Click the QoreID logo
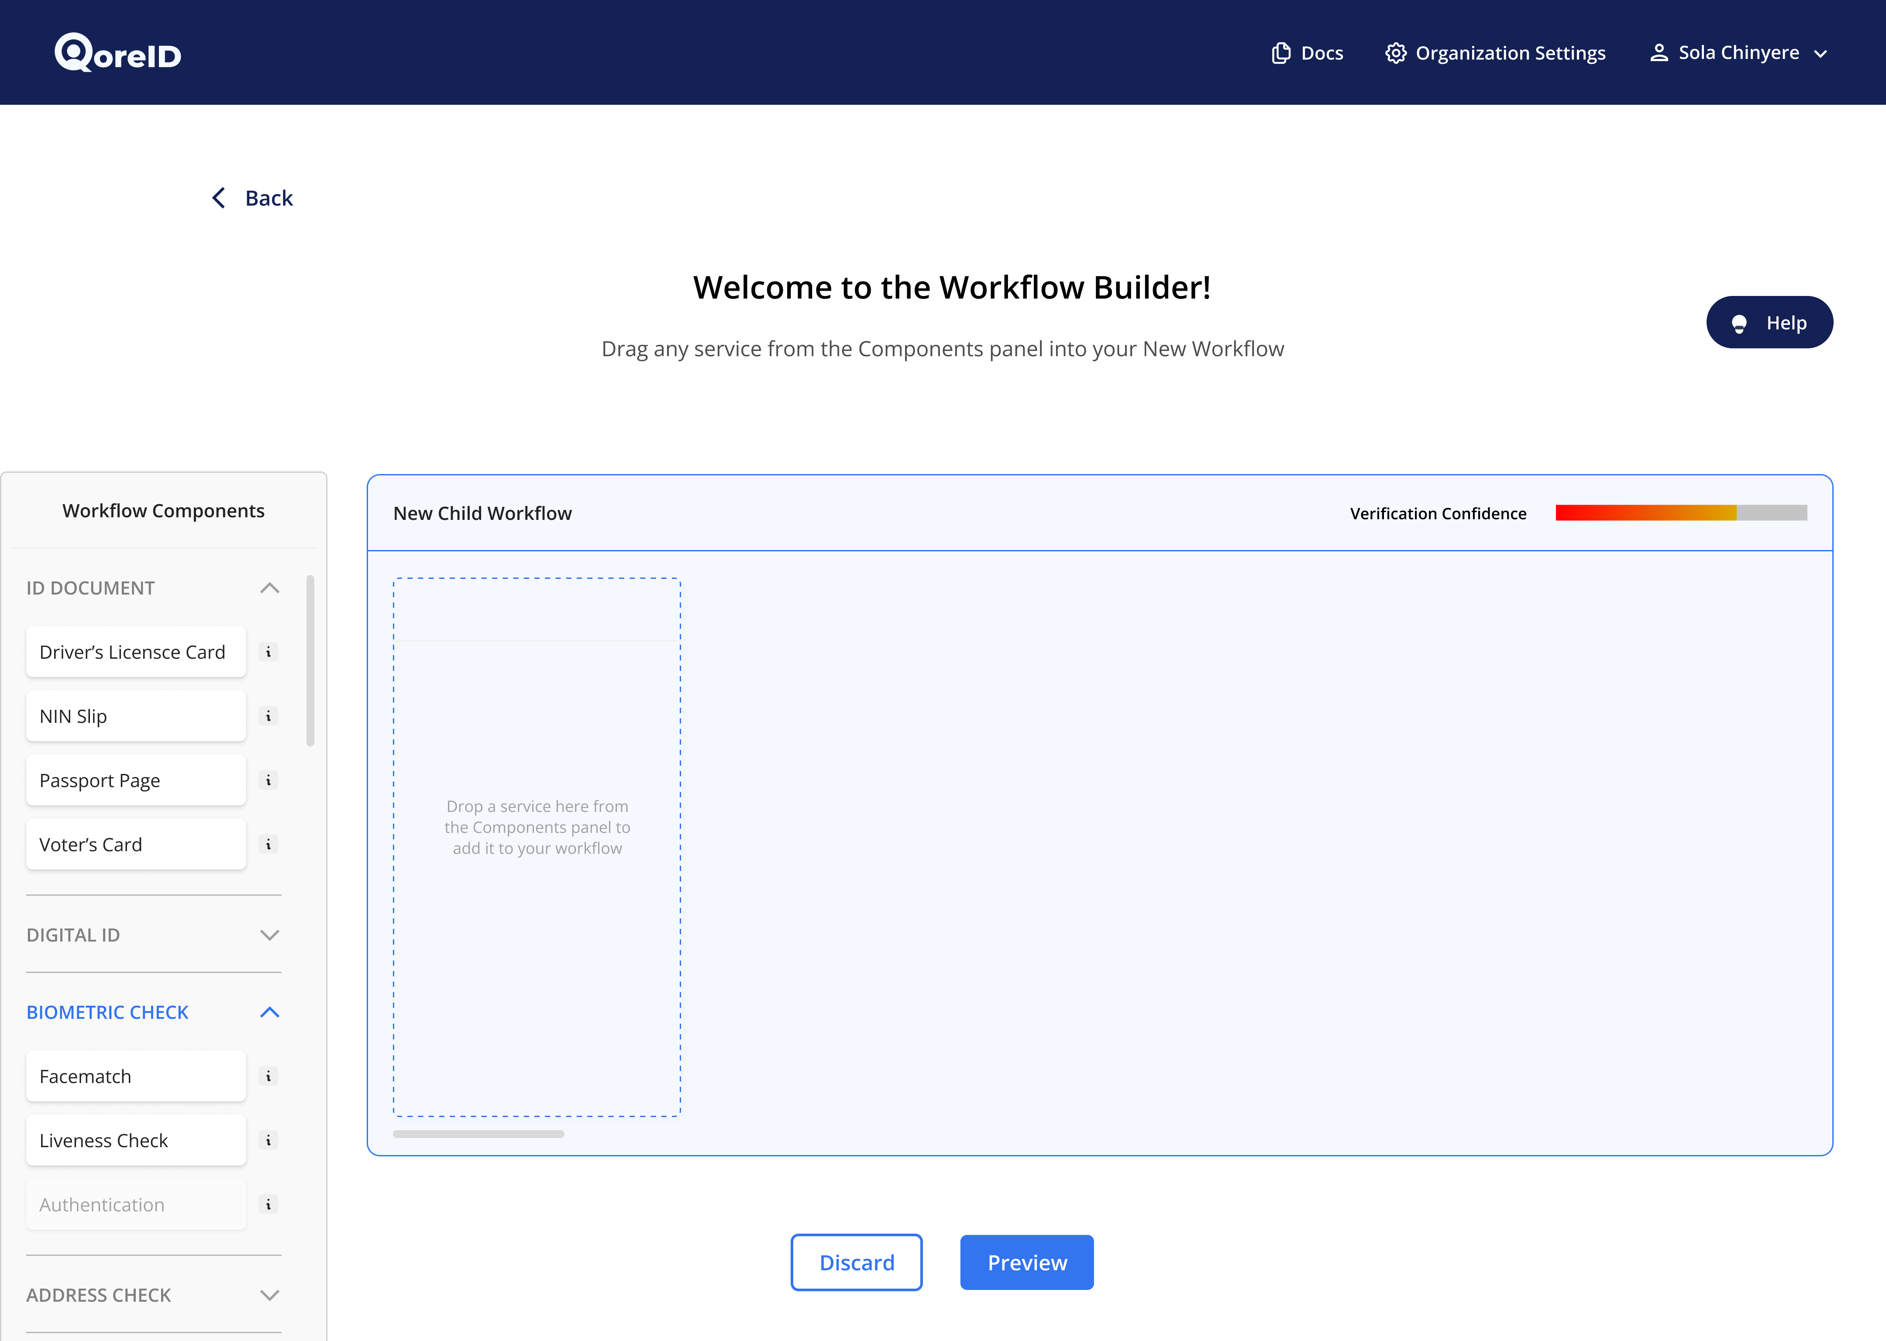 (x=118, y=53)
